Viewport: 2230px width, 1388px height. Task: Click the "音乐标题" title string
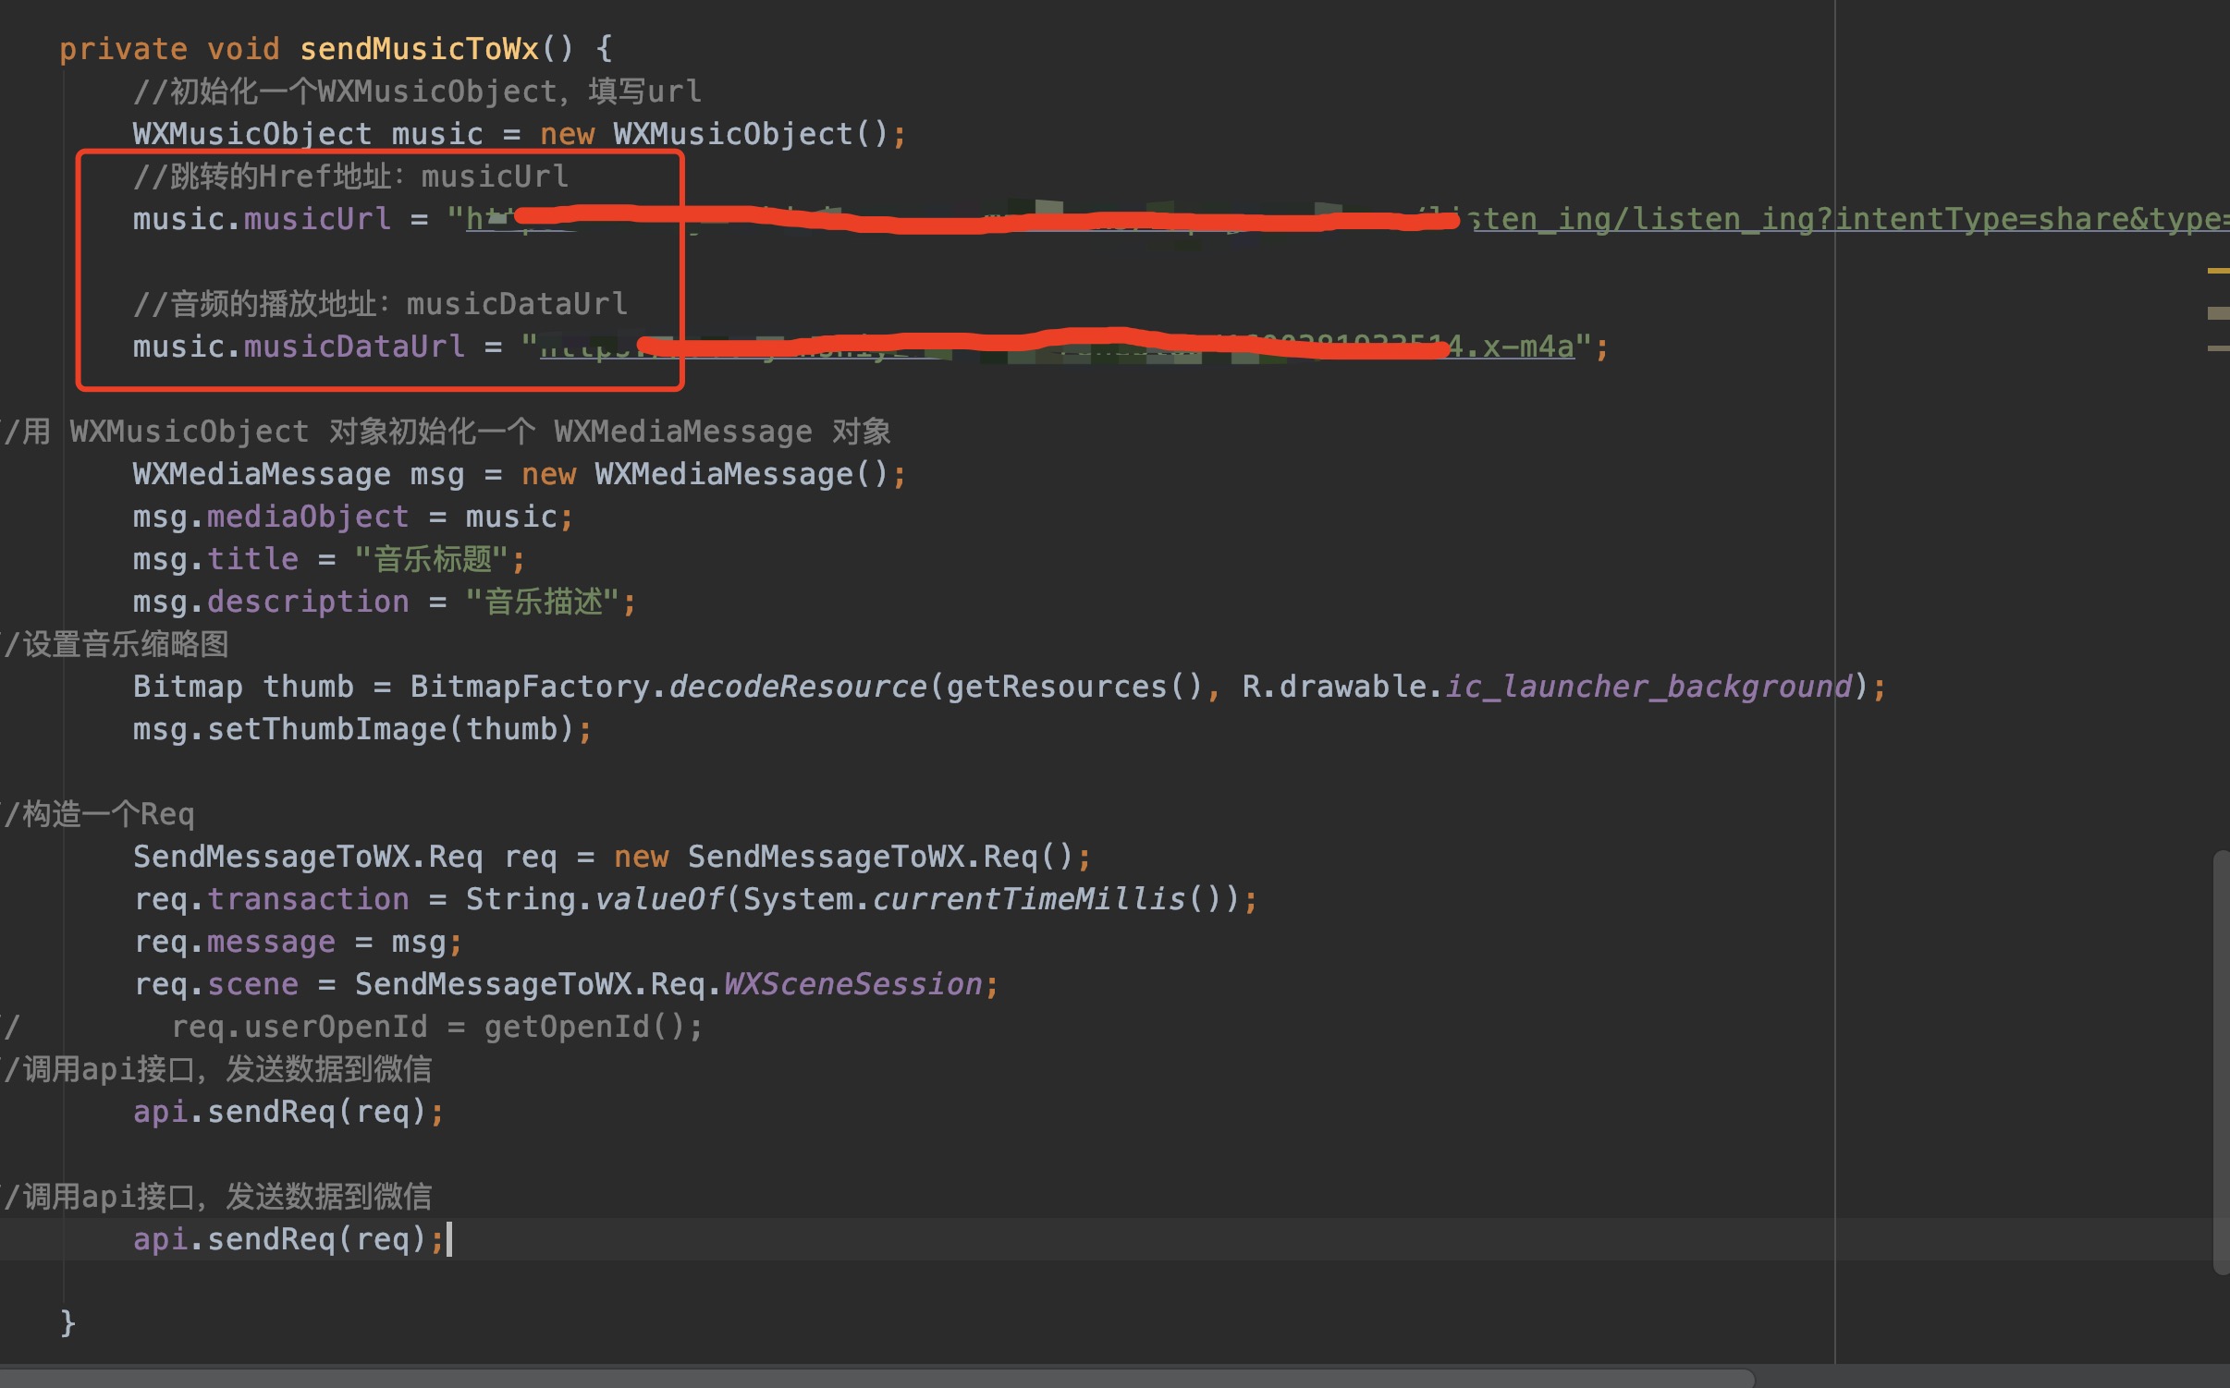point(432,559)
